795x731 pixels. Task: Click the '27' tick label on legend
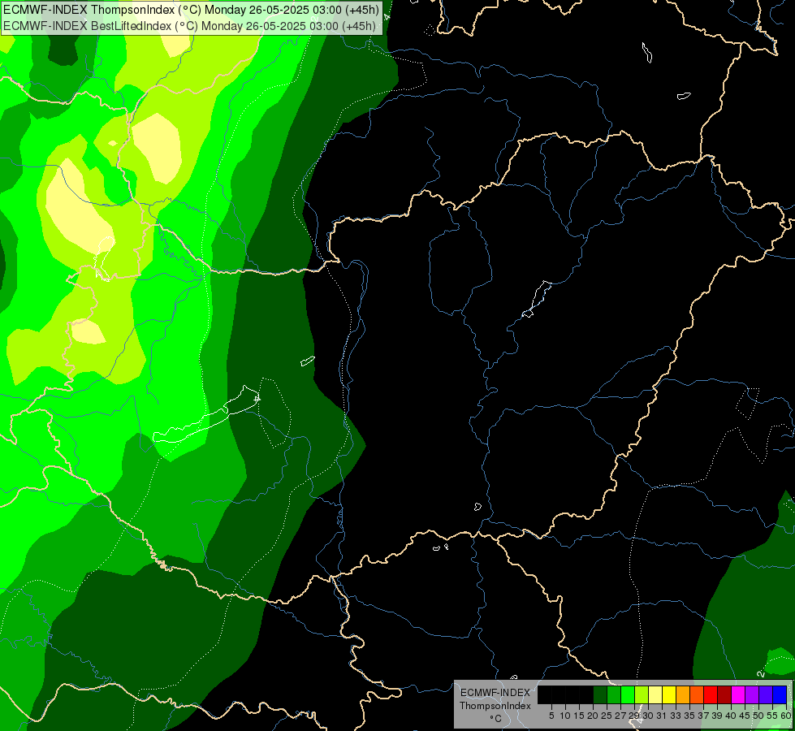pyautogui.click(x=620, y=716)
